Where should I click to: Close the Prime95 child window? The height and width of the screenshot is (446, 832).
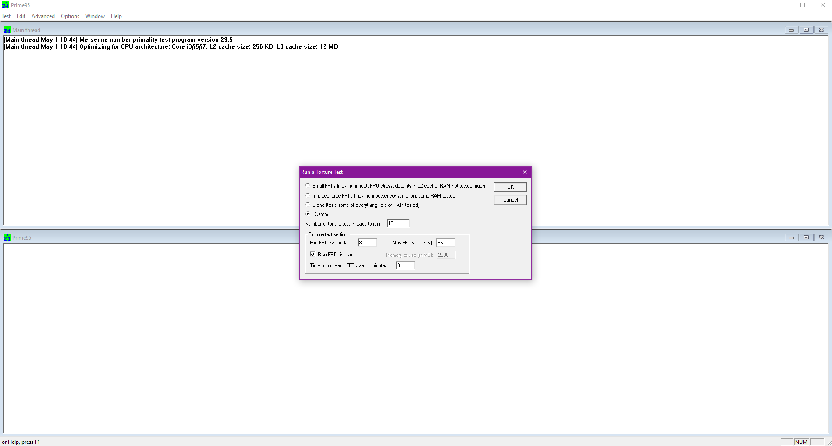[x=821, y=237]
